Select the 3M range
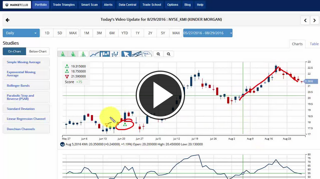320x179 pixels. pos(99,33)
